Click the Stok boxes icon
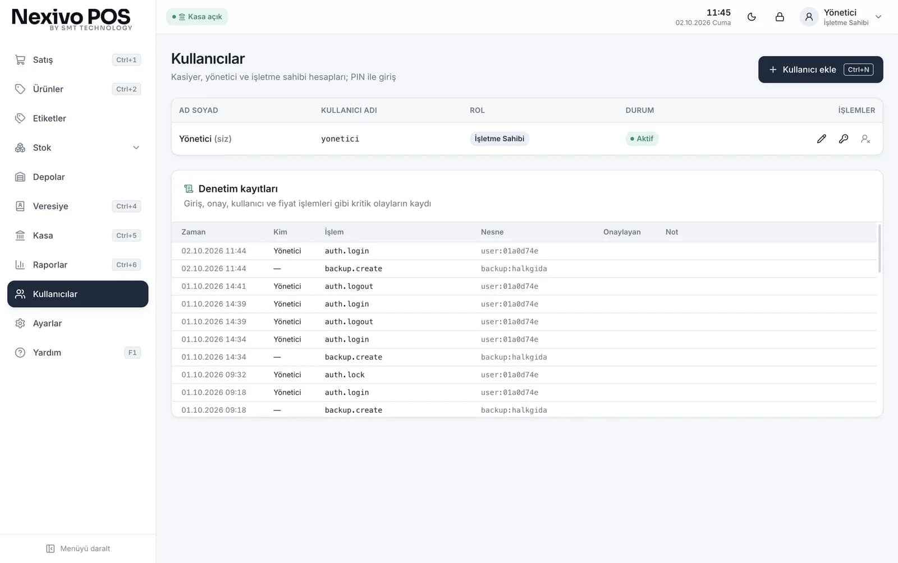Viewport: 898px width, 563px height. pyautogui.click(x=20, y=147)
